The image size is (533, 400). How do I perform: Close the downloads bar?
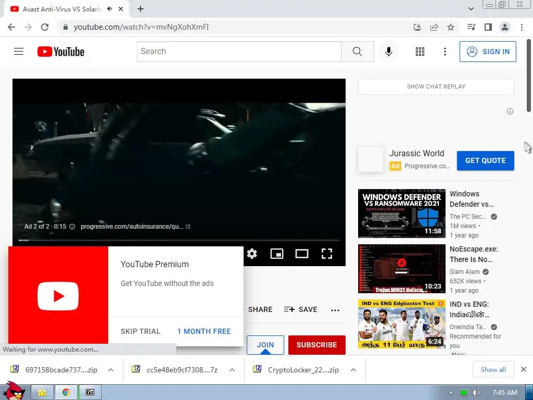[524, 369]
